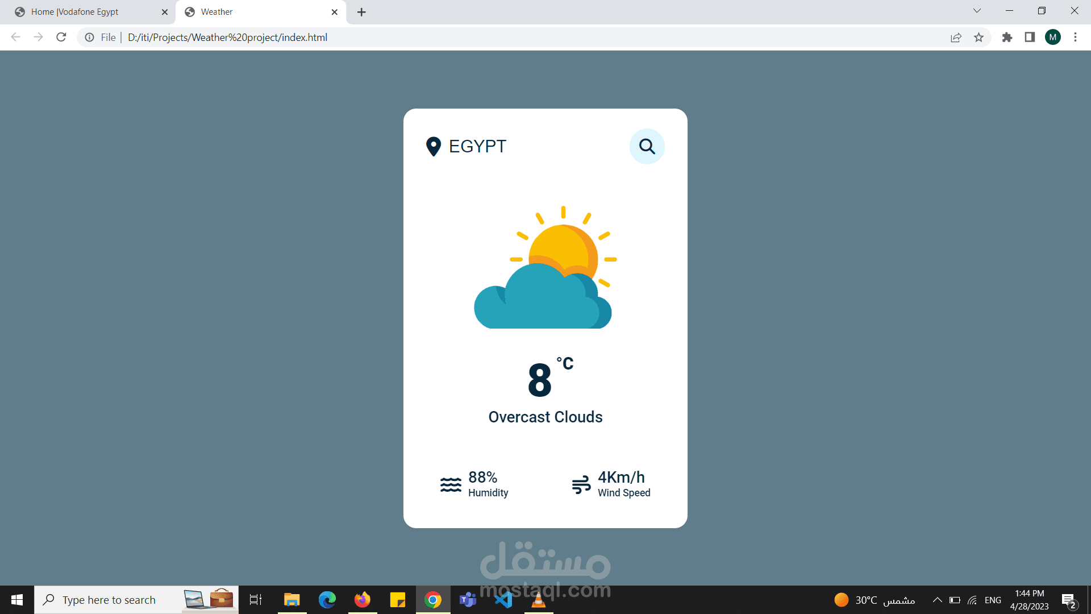Click the share icon in the address bar
Image resolution: width=1091 pixels, height=614 pixels.
(956, 37)
